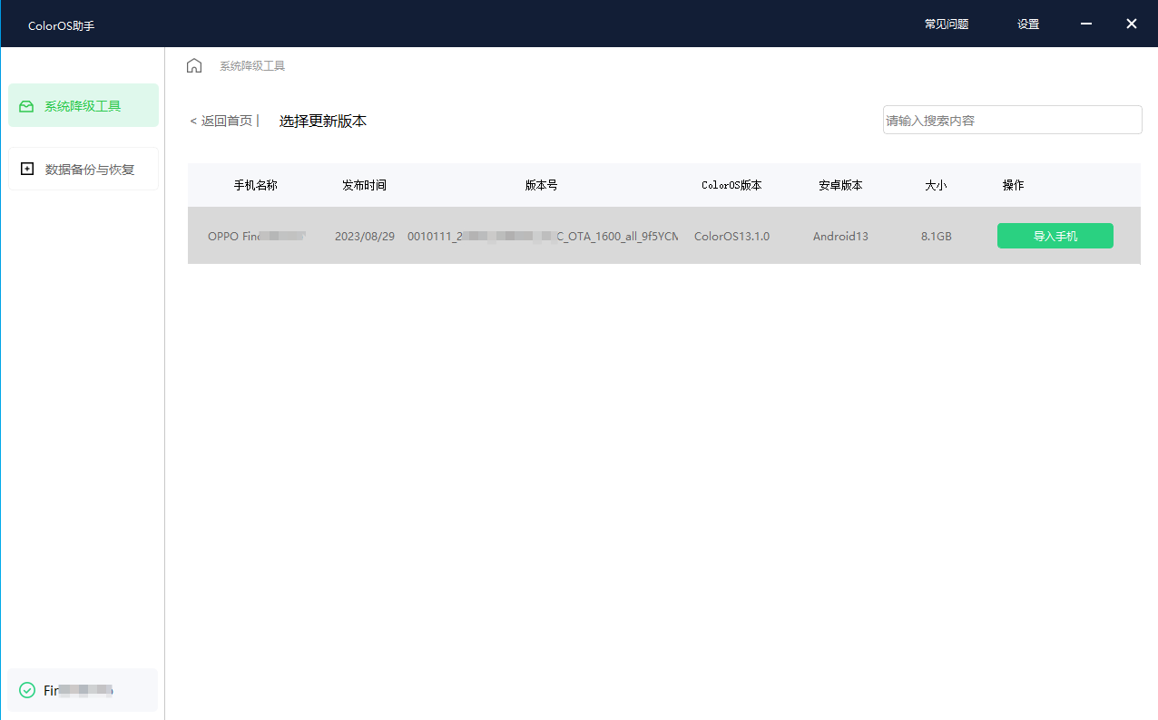Click the green device-connected checkmark icon

coord(28,690)
